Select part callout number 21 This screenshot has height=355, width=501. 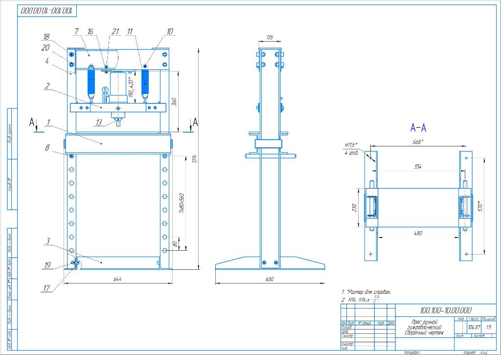115,31
